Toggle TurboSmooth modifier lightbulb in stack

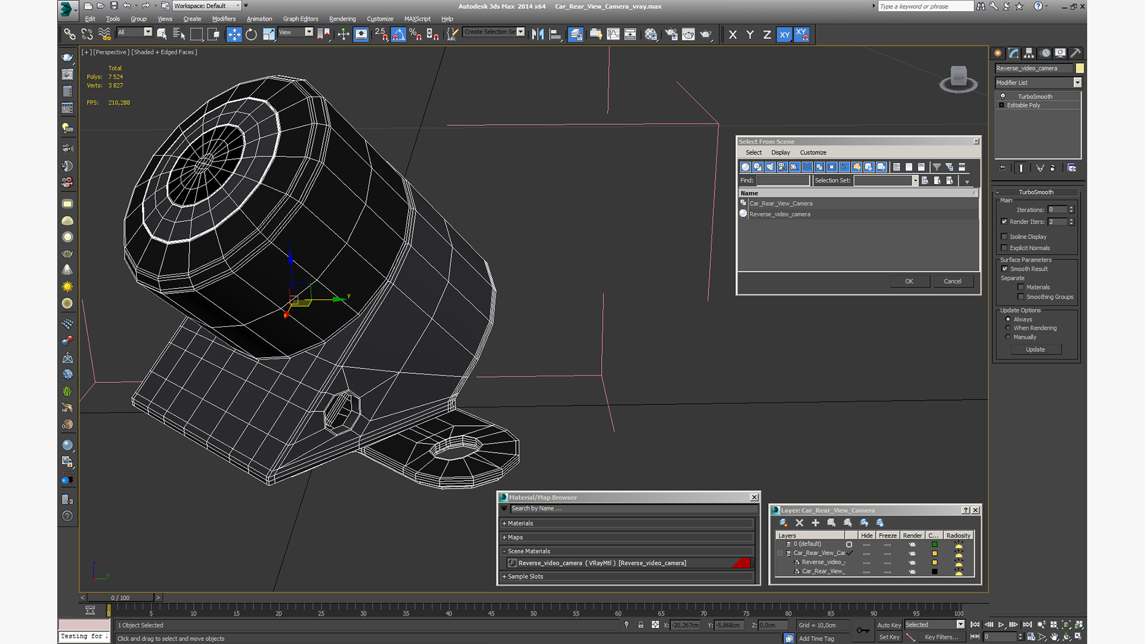coord(1002,97)
